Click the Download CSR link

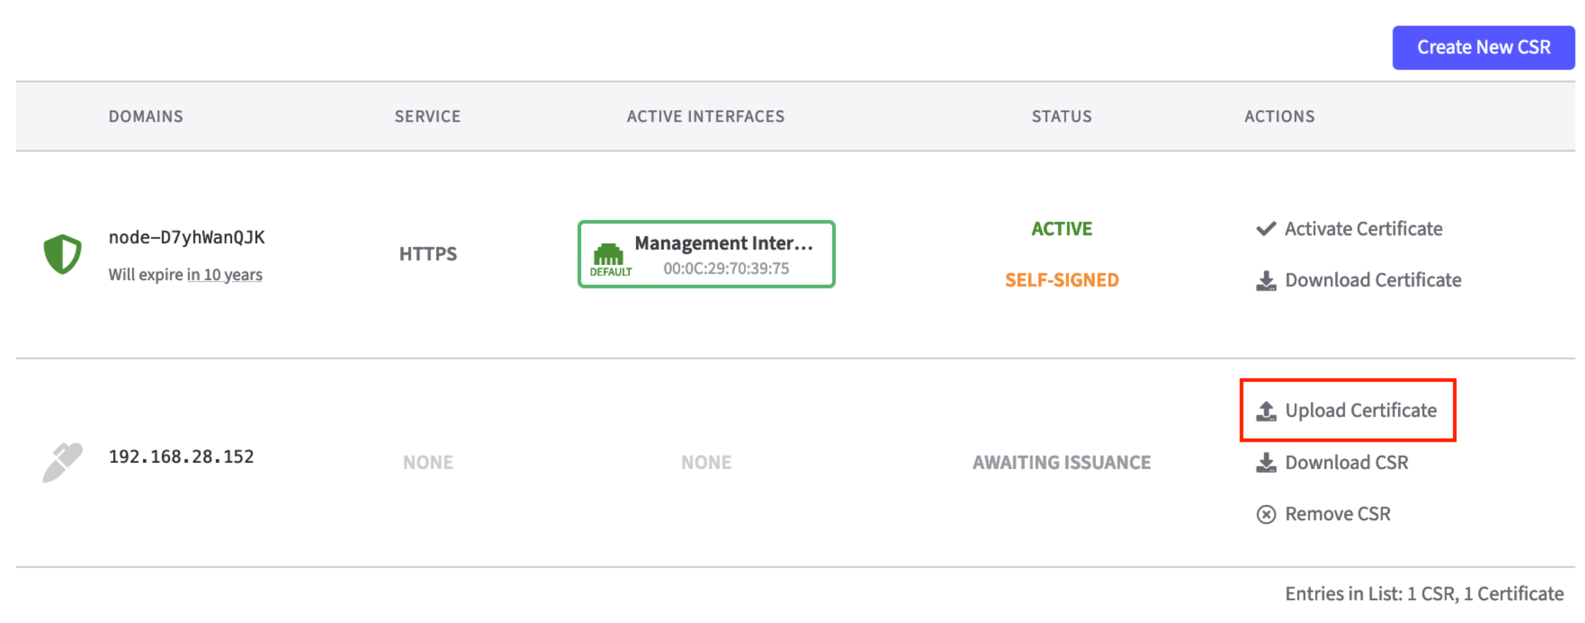click(x=1346, y=462)
